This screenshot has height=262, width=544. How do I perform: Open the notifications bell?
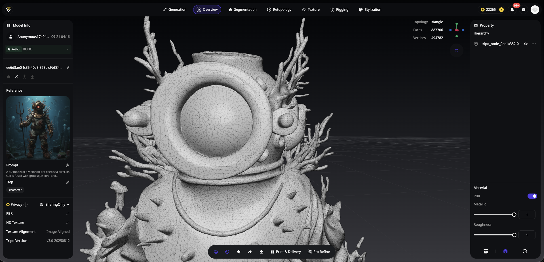tap(512, 10)
